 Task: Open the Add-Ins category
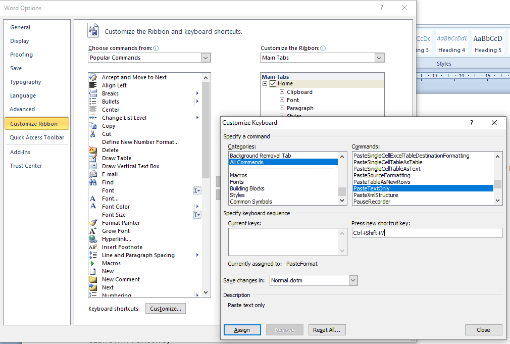[x=20, y=152]
